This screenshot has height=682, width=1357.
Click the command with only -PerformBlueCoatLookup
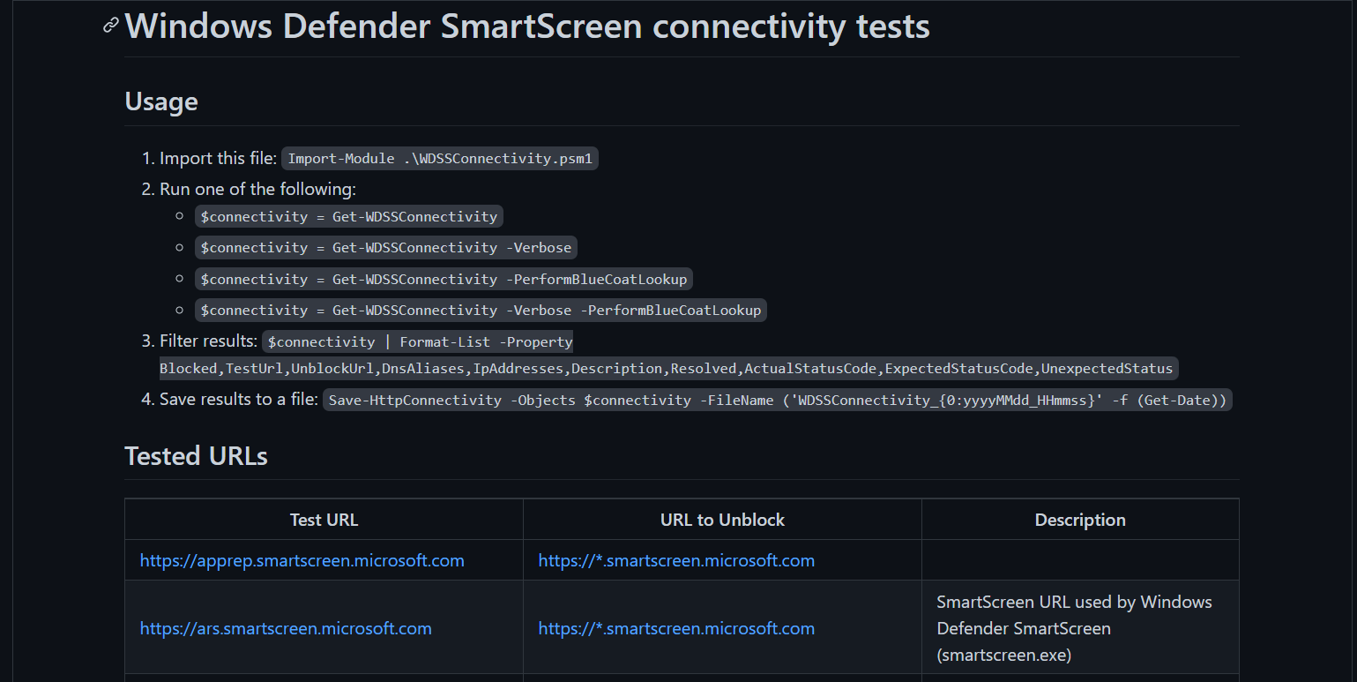pyautogui.click(x=443, y=279)
